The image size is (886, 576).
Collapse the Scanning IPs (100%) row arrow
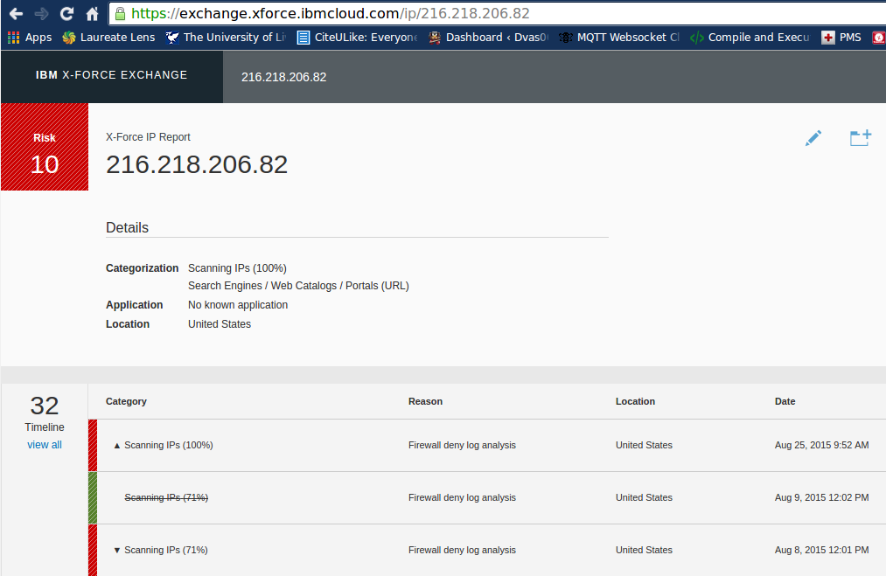coord(116,446)
